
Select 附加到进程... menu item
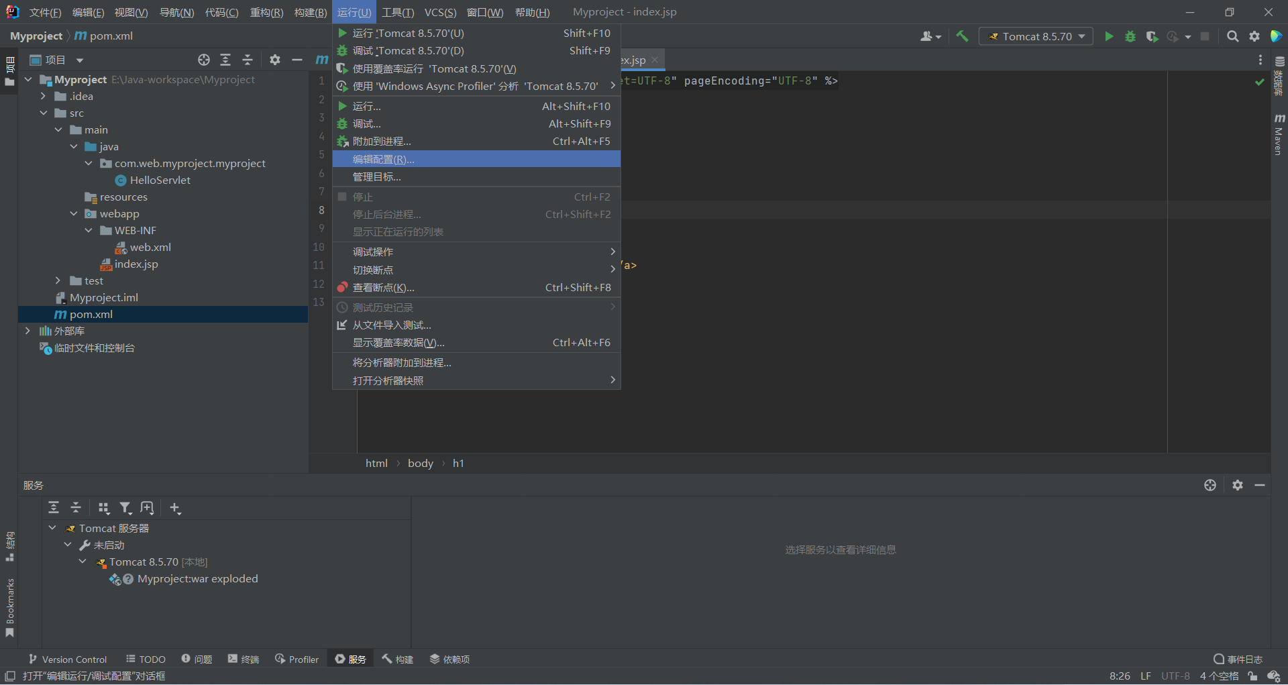(x=476, y=141)
